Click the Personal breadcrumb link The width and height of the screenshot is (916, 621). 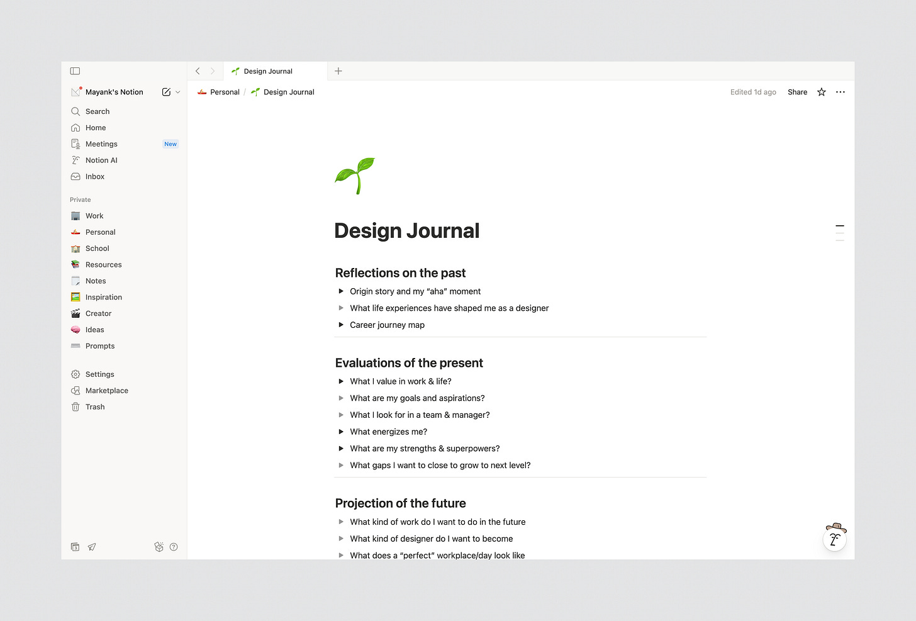coord(218,92)
